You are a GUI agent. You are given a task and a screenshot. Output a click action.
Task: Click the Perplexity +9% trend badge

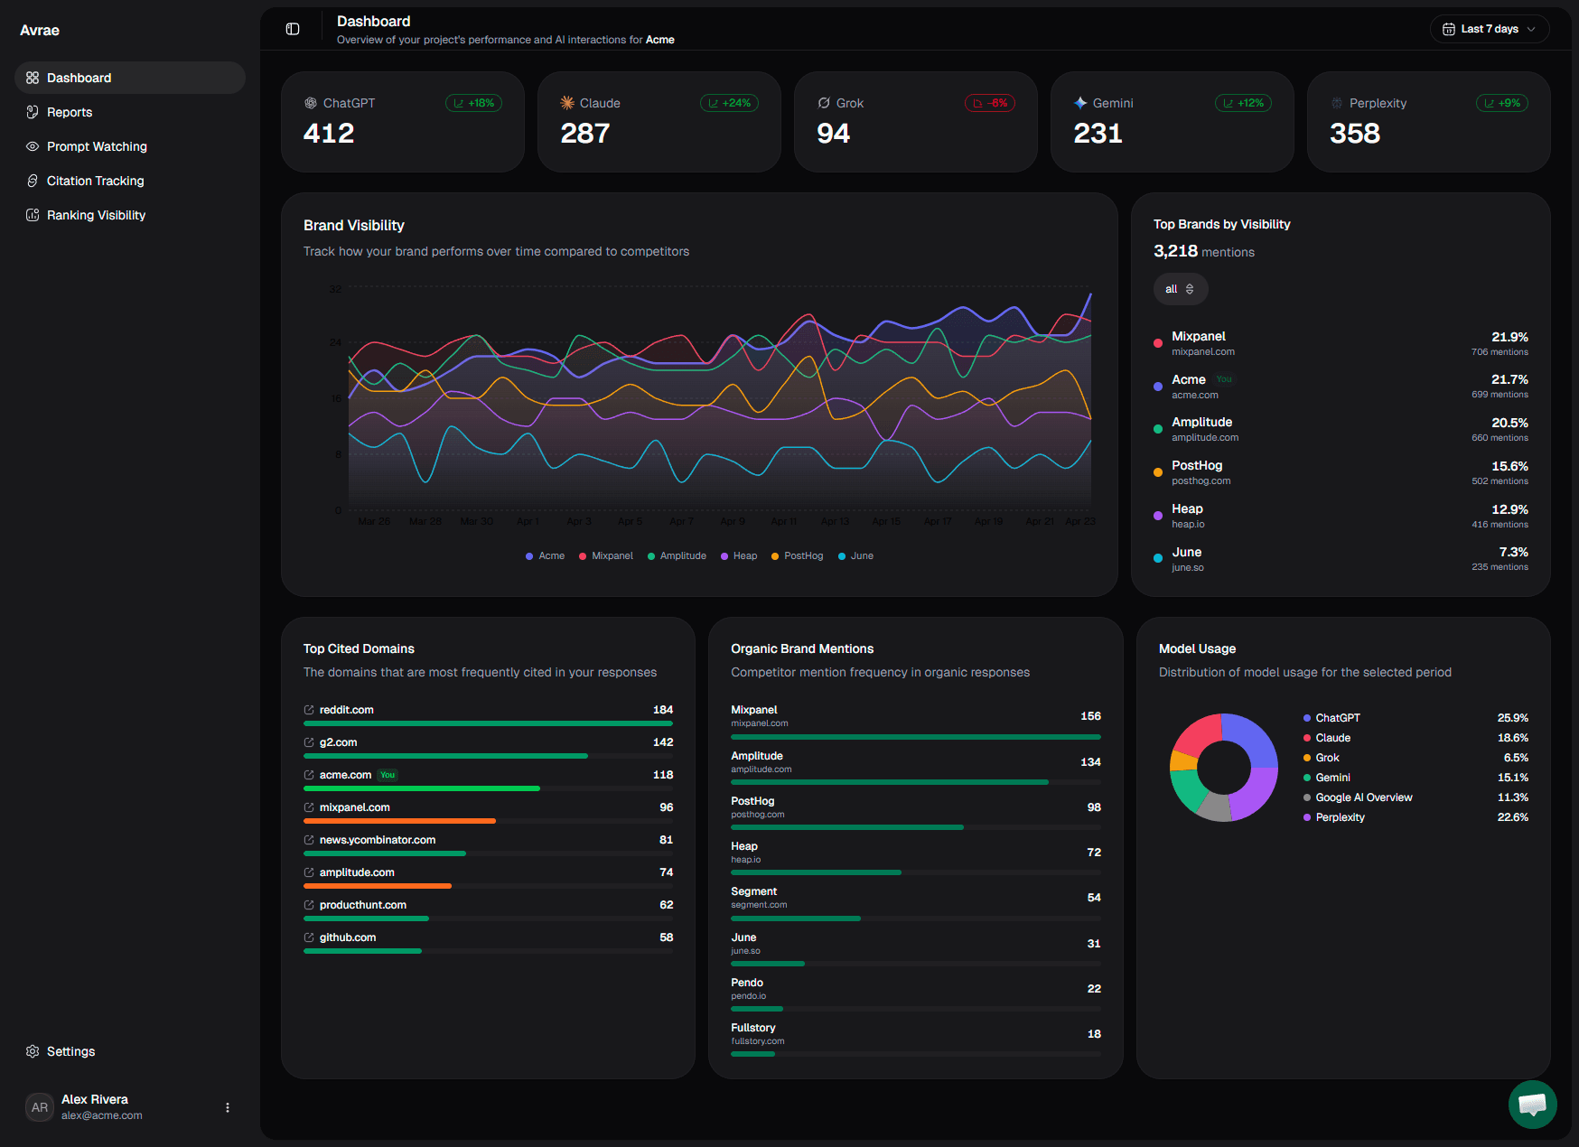1501,103
